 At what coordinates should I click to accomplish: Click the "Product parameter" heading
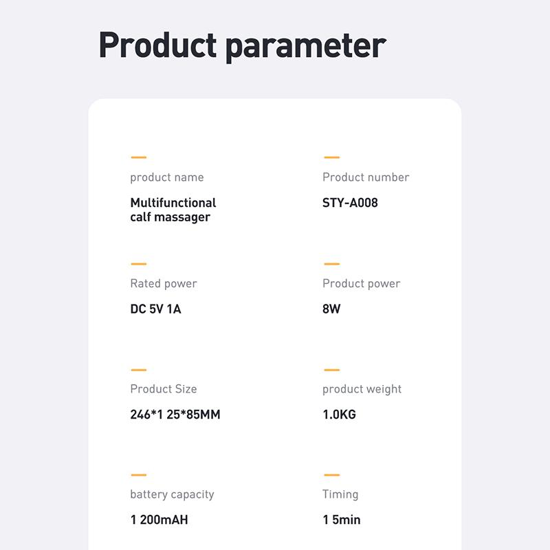242,45
